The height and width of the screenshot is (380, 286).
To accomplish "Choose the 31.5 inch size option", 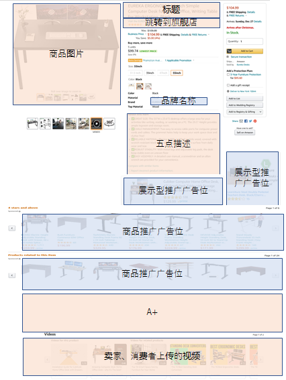I will click(x=135, y=73).
